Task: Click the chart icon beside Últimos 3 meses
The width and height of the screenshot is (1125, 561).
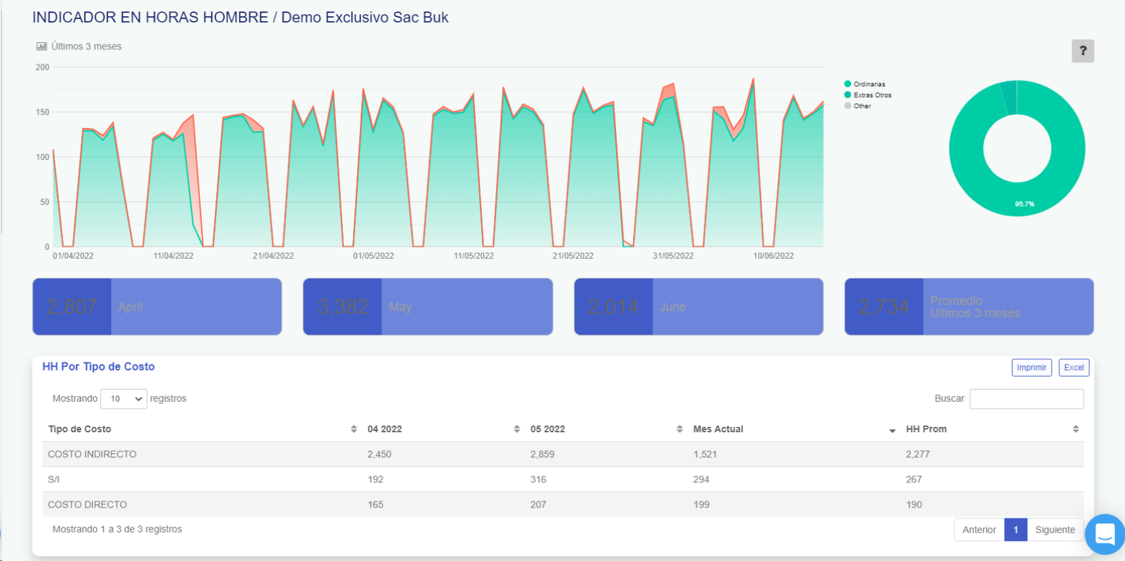Action: pyautogui.click(x=41, y=46)
